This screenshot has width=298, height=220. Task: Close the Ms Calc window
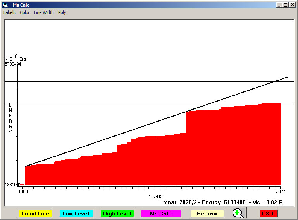coord(292,5)
